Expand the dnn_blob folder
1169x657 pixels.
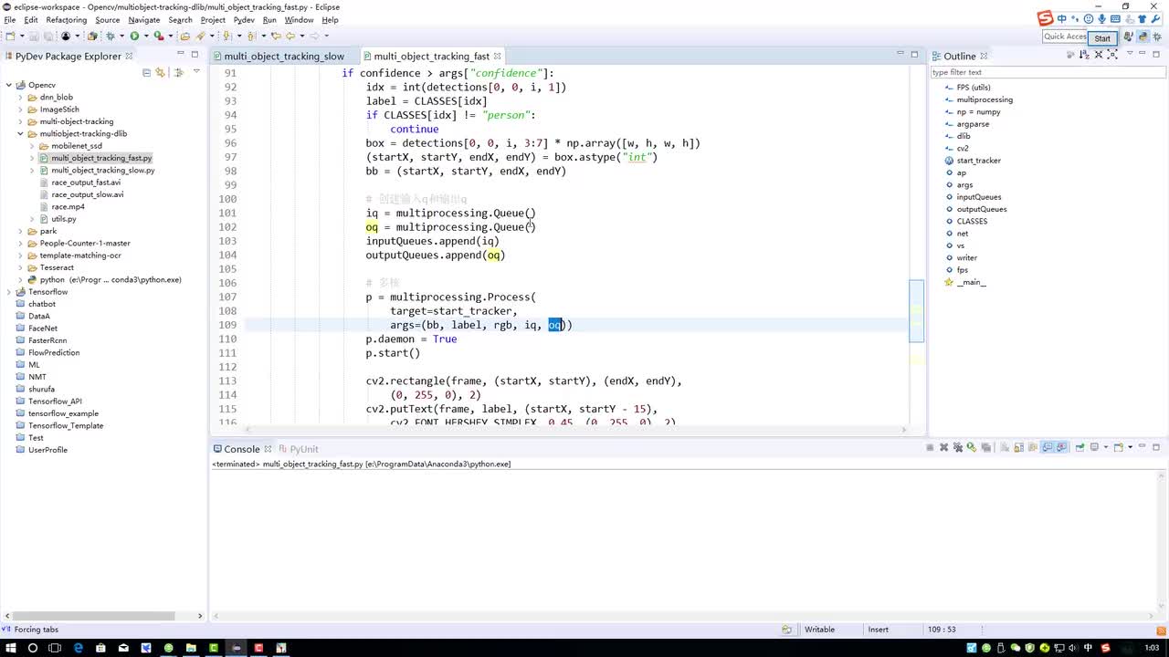20,97
